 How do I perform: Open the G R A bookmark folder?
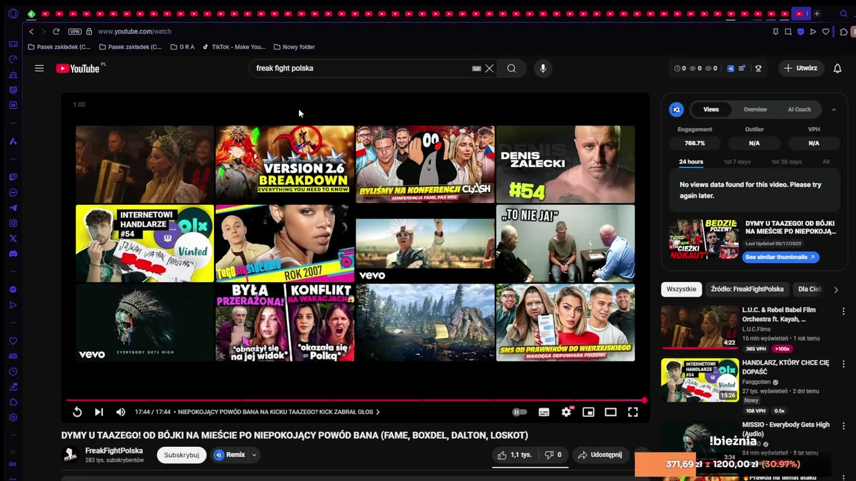(183, 47)
